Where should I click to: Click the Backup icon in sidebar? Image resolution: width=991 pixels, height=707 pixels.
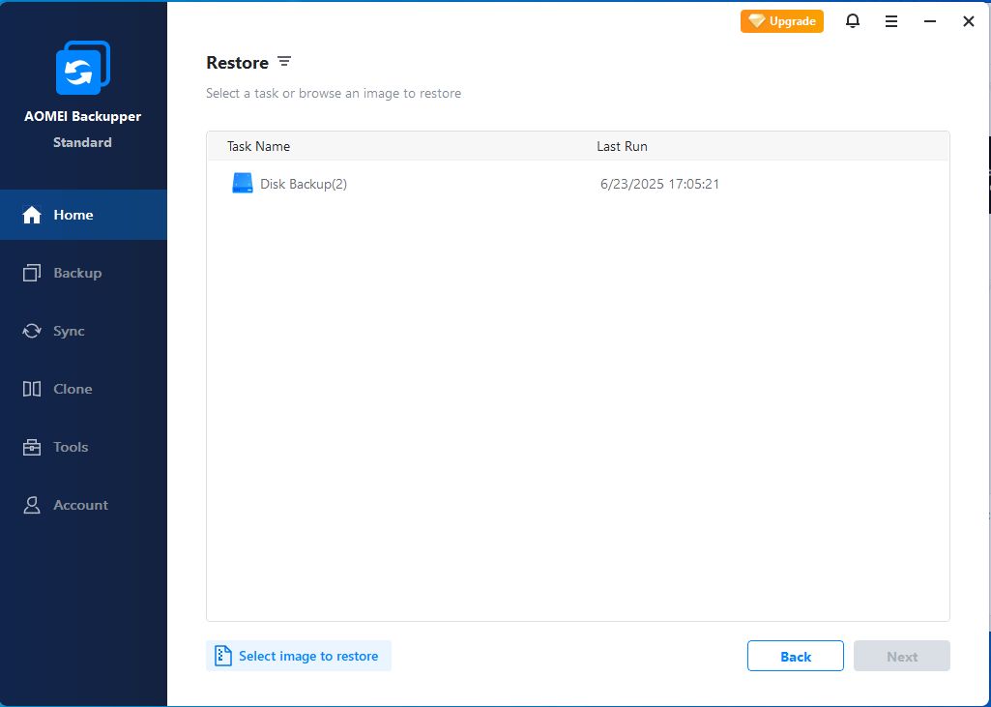(32, 273)
